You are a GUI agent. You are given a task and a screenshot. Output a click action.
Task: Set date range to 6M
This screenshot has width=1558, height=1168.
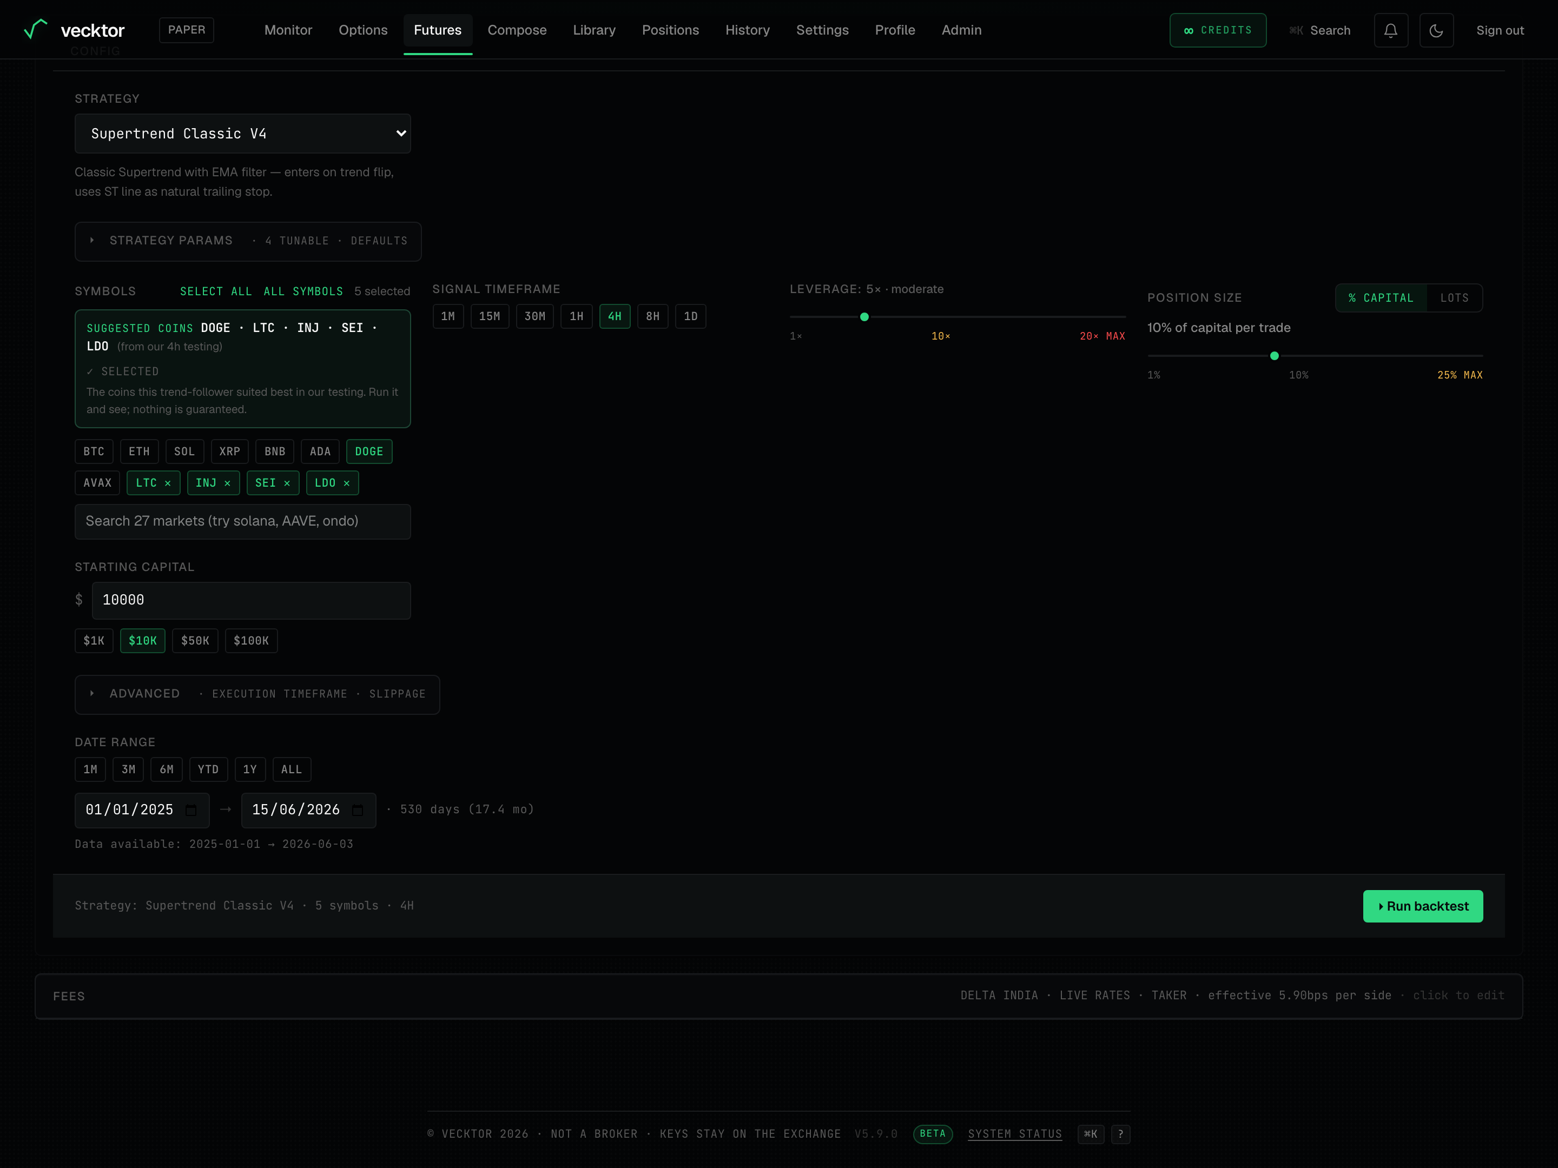[167, 769]
